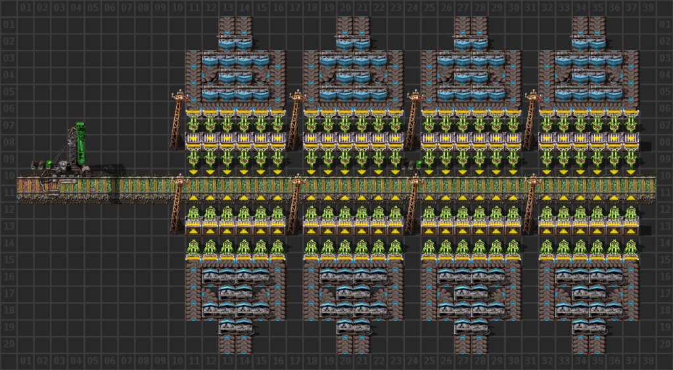Click the bottom grid column label "19"
673x370 pixels.
click(x=329, y=361)
